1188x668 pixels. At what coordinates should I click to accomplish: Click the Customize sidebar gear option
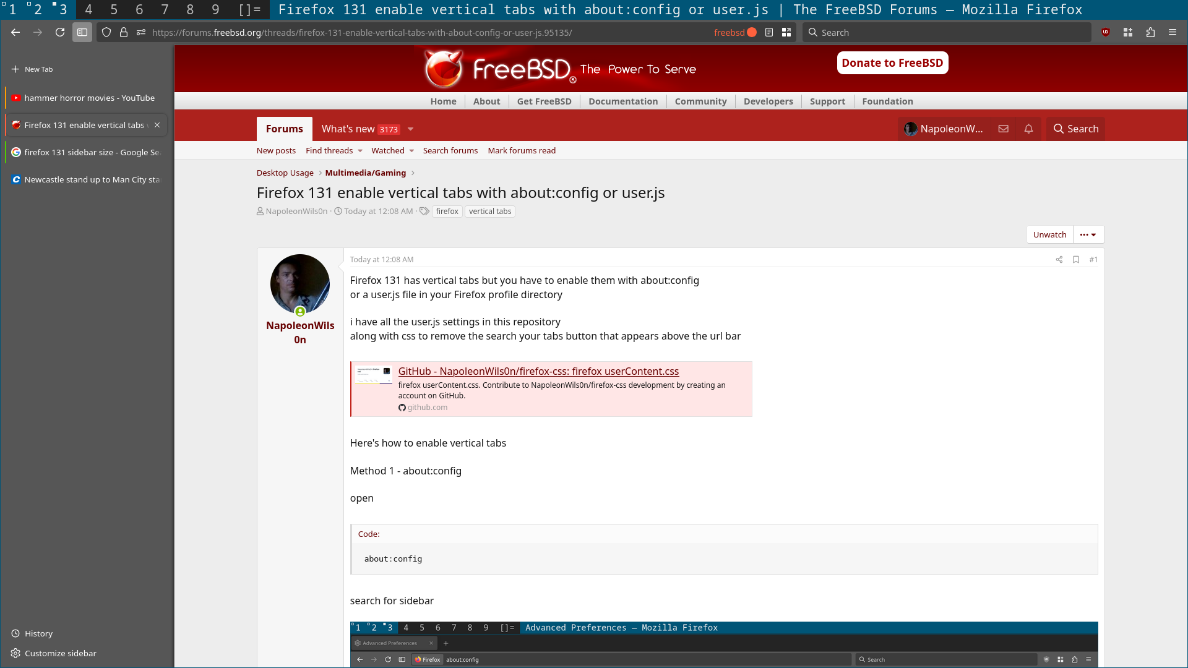click(x=60, y=653)
